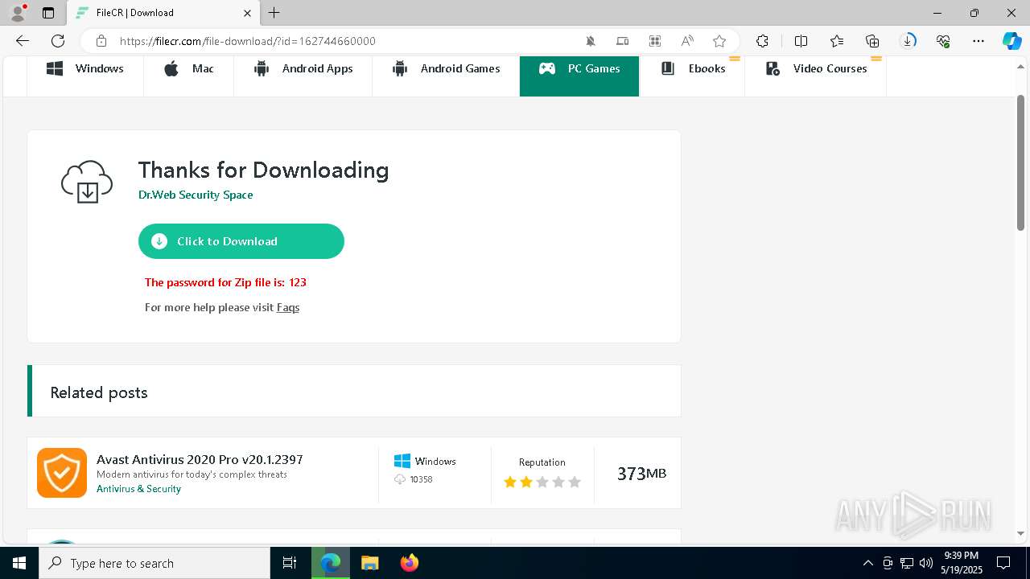The width and height of the screenshot is (1030, 579).
Task: Click the cloud download icon
Action: [87, 181]
